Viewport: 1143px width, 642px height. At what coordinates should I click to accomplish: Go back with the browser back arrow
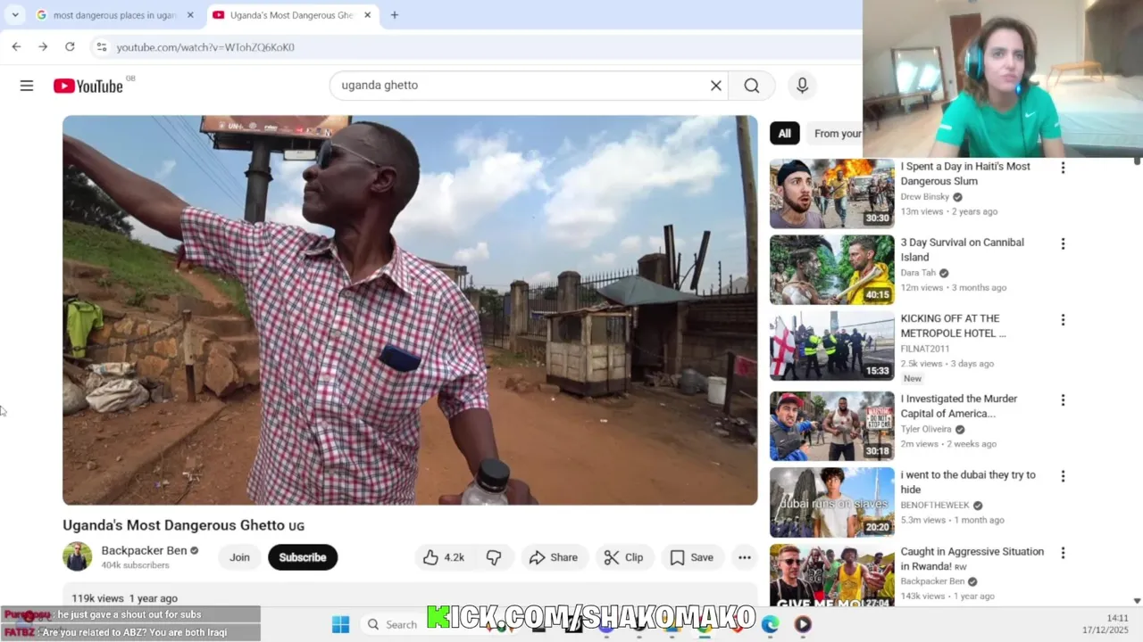click(16, 46)
